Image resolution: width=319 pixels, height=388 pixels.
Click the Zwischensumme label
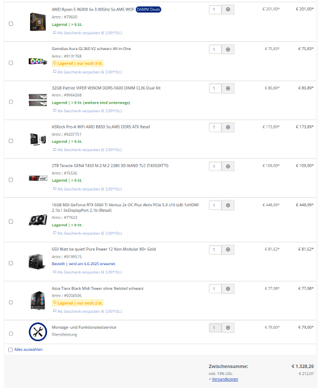point(229,366)
